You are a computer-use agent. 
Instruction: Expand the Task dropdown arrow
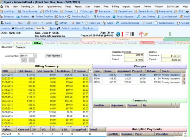tap(82, 23)
